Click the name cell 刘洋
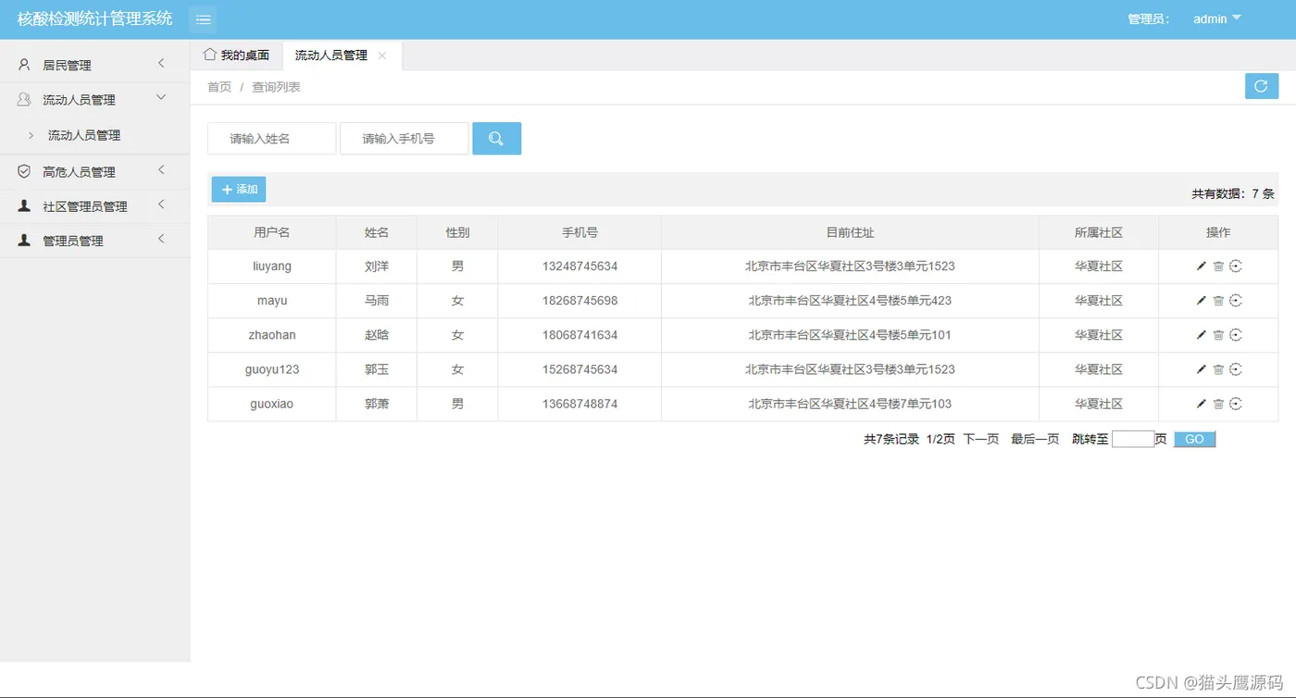 pyautogui.click(x=377, y=267)
